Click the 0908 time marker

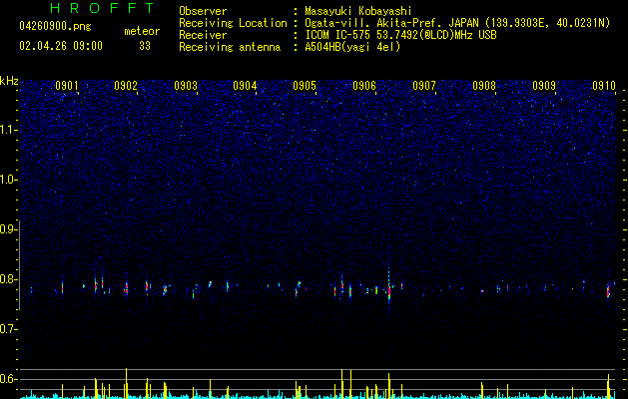(x=484, y=86)
